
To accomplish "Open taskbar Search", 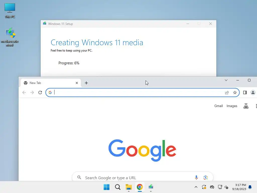I will click(118, 187).
